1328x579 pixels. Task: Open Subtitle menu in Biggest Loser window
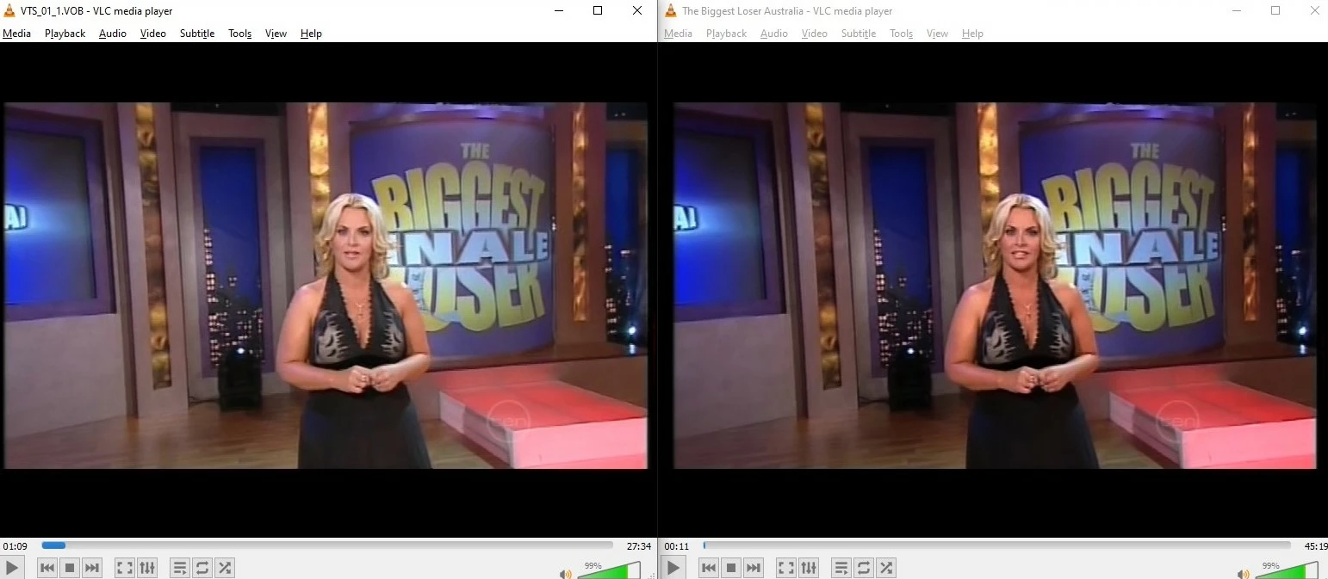tap(859, 34)
